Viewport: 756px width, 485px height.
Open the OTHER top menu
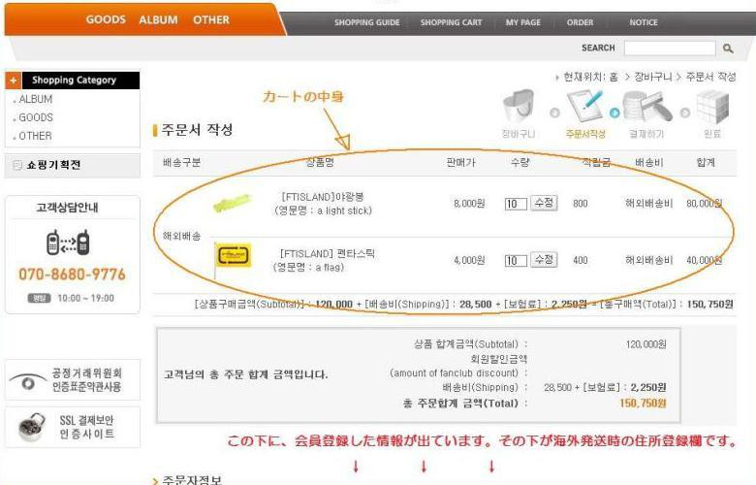[x=211, y=19]
